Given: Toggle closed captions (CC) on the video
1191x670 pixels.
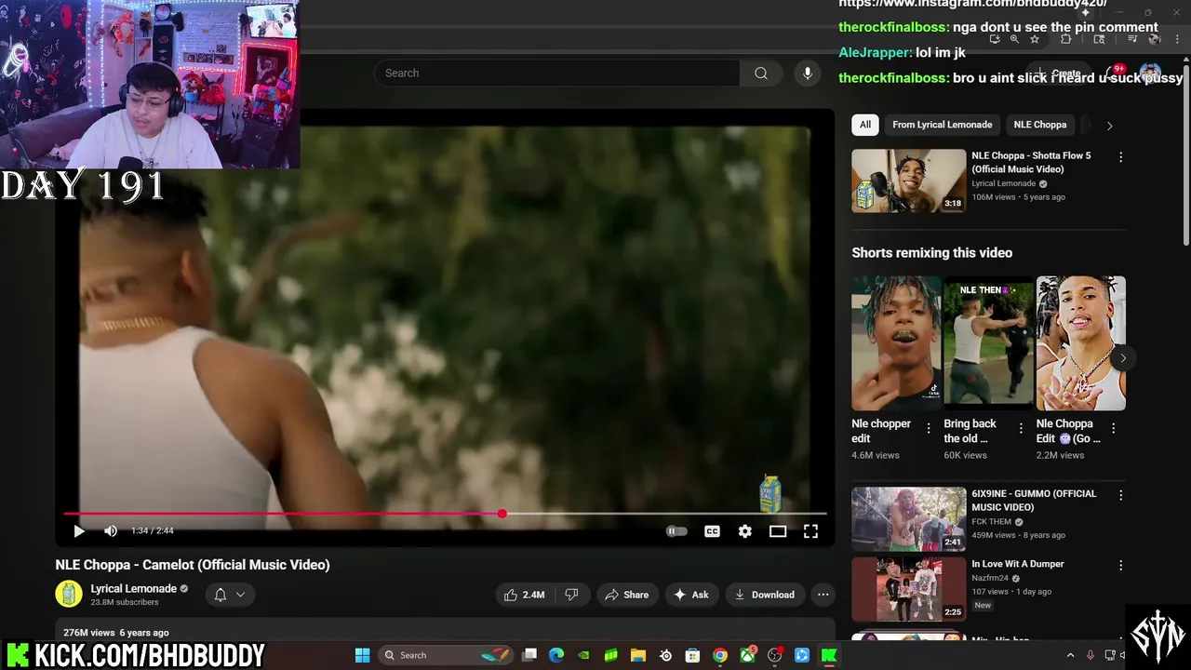Looking at the screenshot, I should pos(712,531).
